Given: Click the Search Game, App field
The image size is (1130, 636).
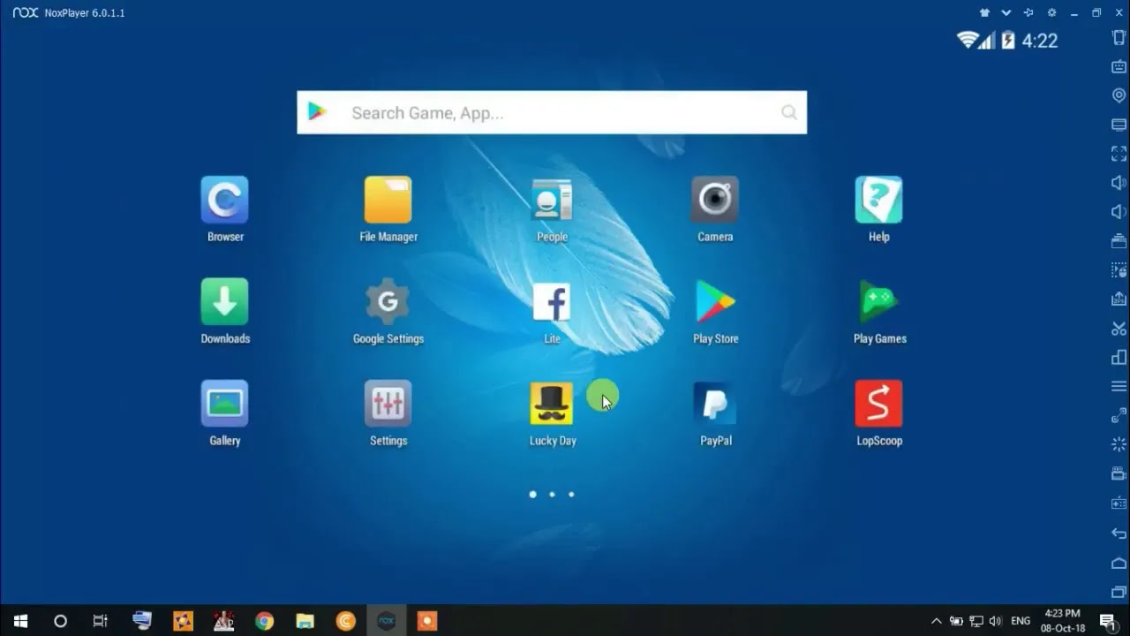Looking at the screenshot, I should click(x=552, y=112).
